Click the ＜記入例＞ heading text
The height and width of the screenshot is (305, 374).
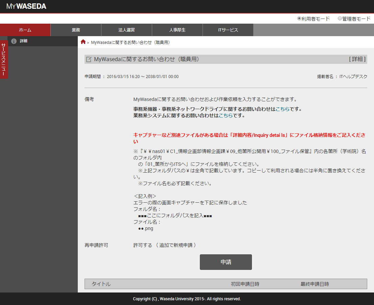point(145,196)
